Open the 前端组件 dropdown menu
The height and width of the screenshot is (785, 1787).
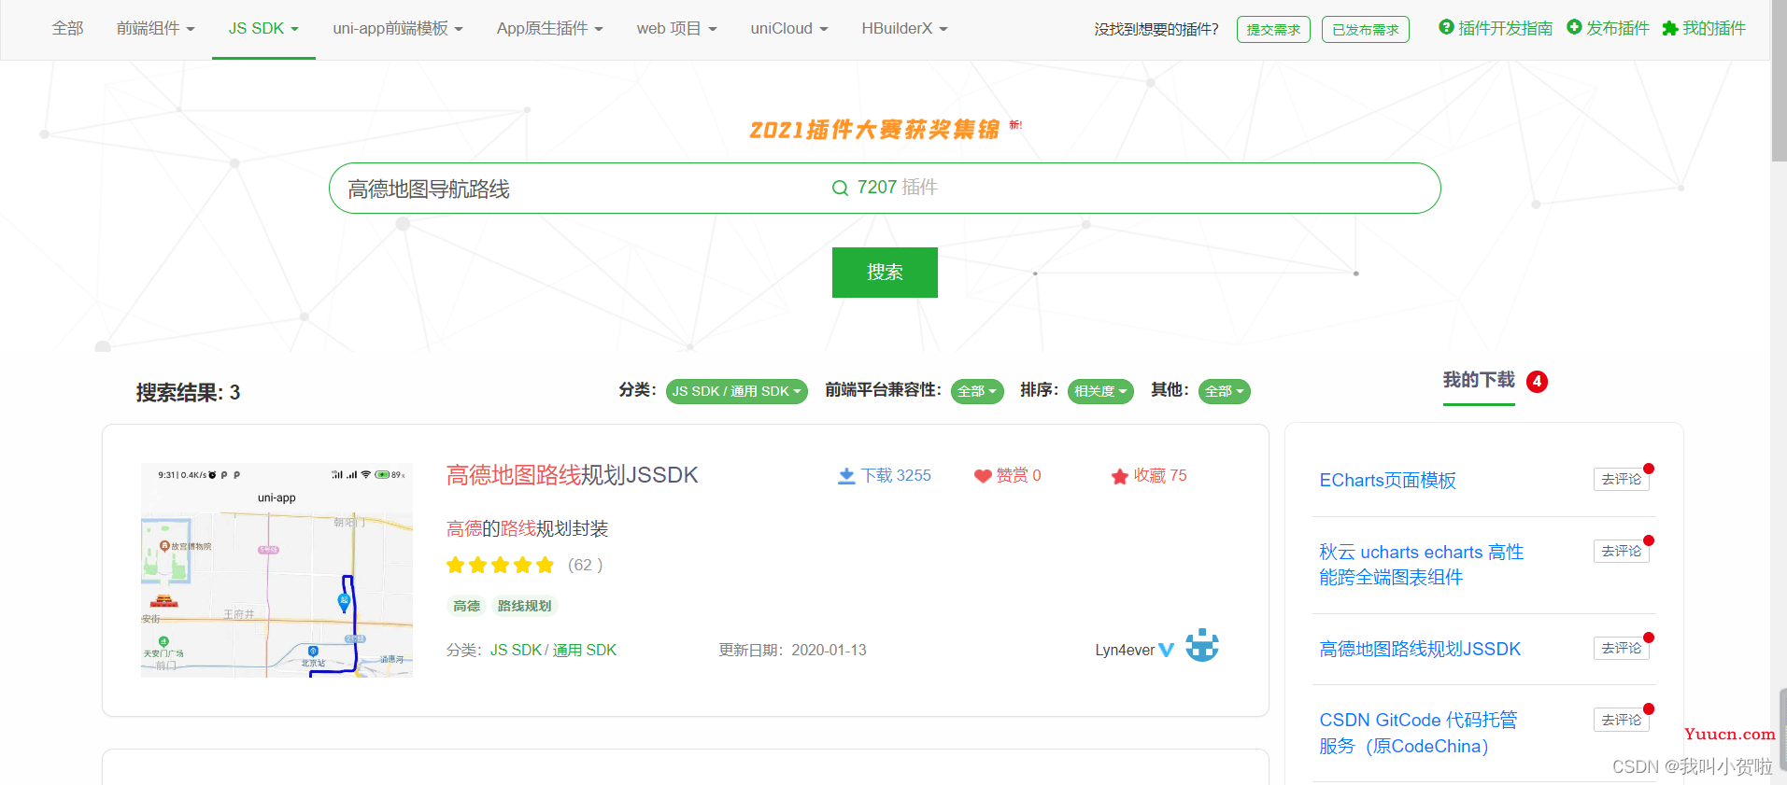(156, 29)
